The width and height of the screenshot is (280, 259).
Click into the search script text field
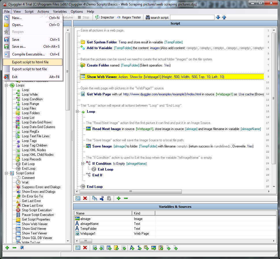192,17
